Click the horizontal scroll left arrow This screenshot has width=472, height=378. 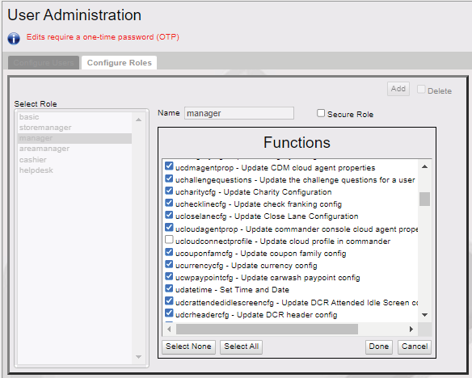(169, 329)
